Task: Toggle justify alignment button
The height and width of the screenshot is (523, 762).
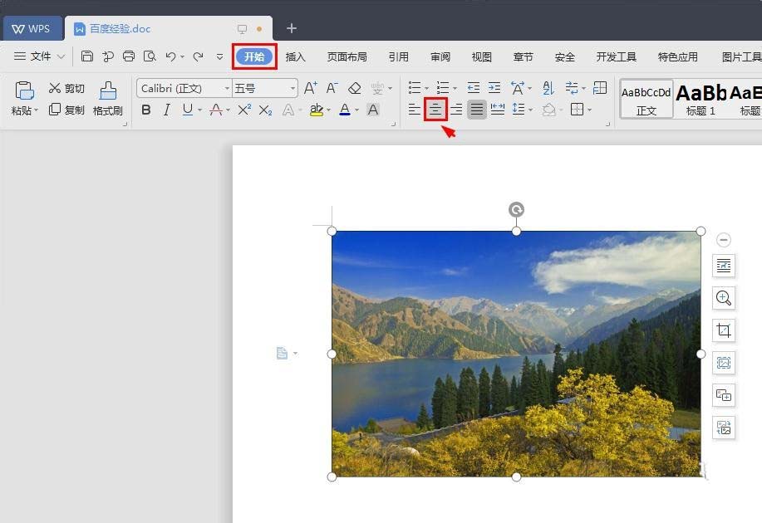Action: click(476, 110)
